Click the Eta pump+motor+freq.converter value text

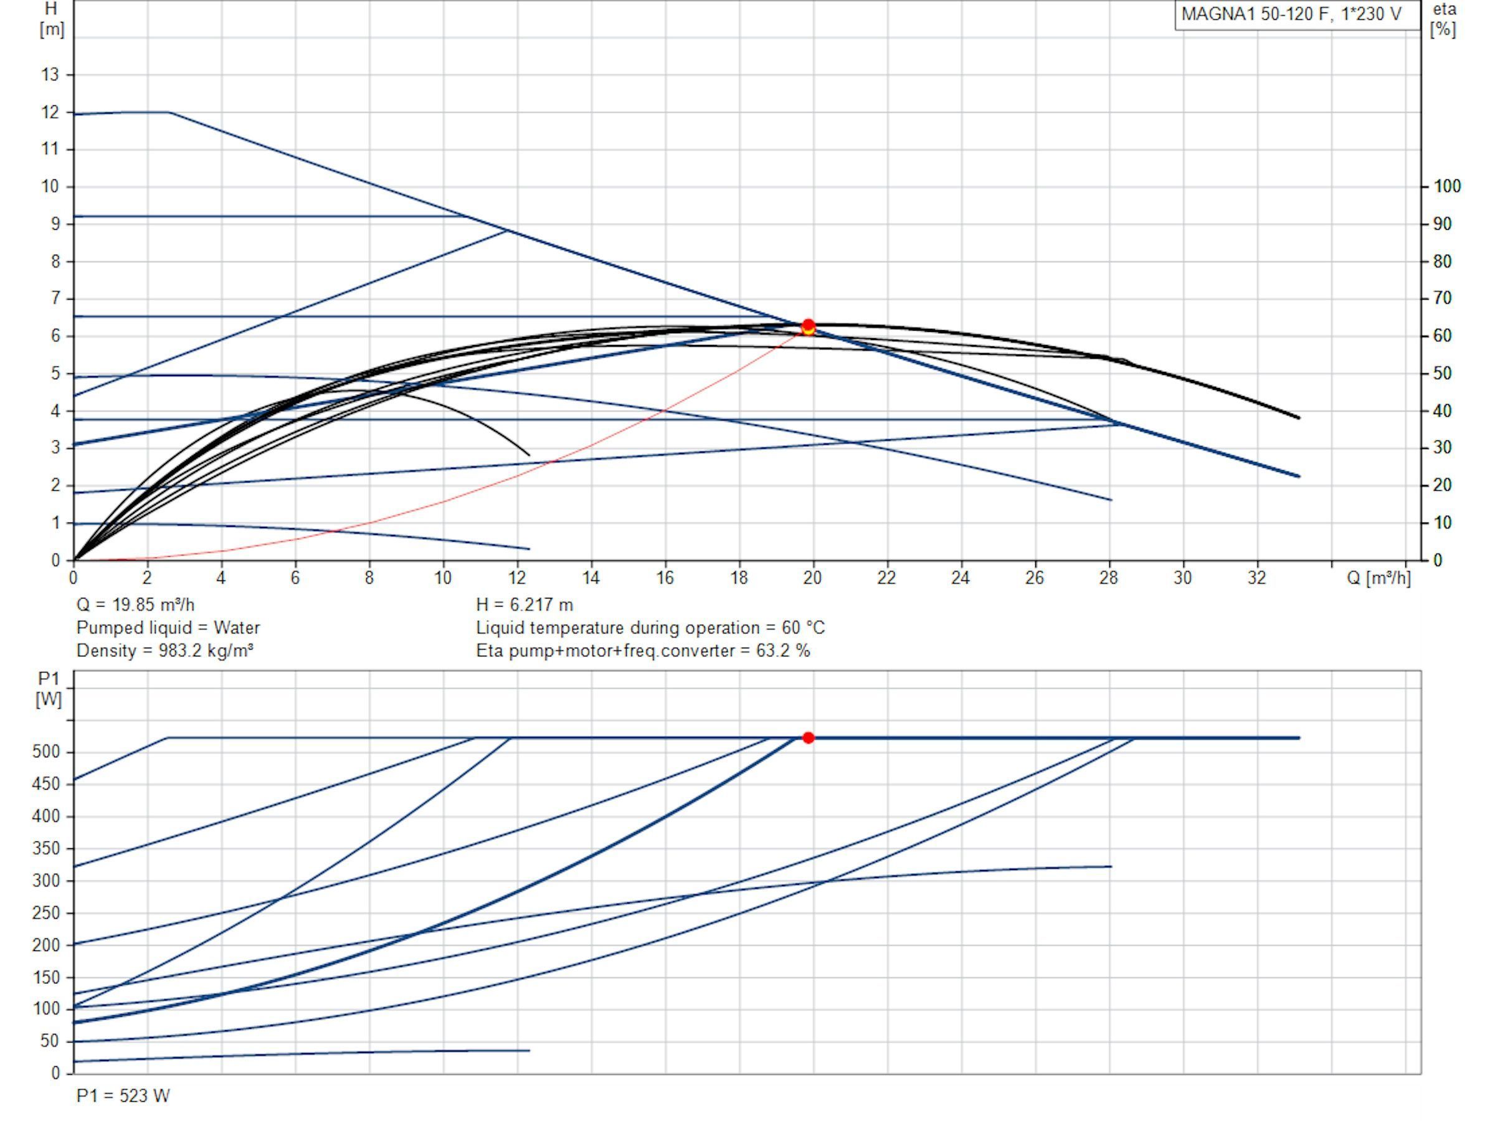pos(643,650)
